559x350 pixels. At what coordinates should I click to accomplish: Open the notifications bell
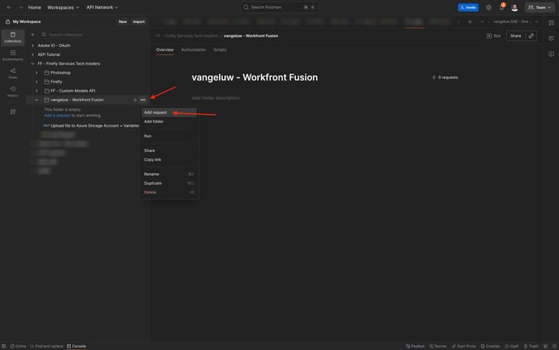502,7
